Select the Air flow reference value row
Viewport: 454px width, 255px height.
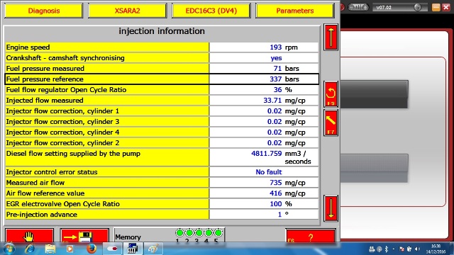pos(162,193)
